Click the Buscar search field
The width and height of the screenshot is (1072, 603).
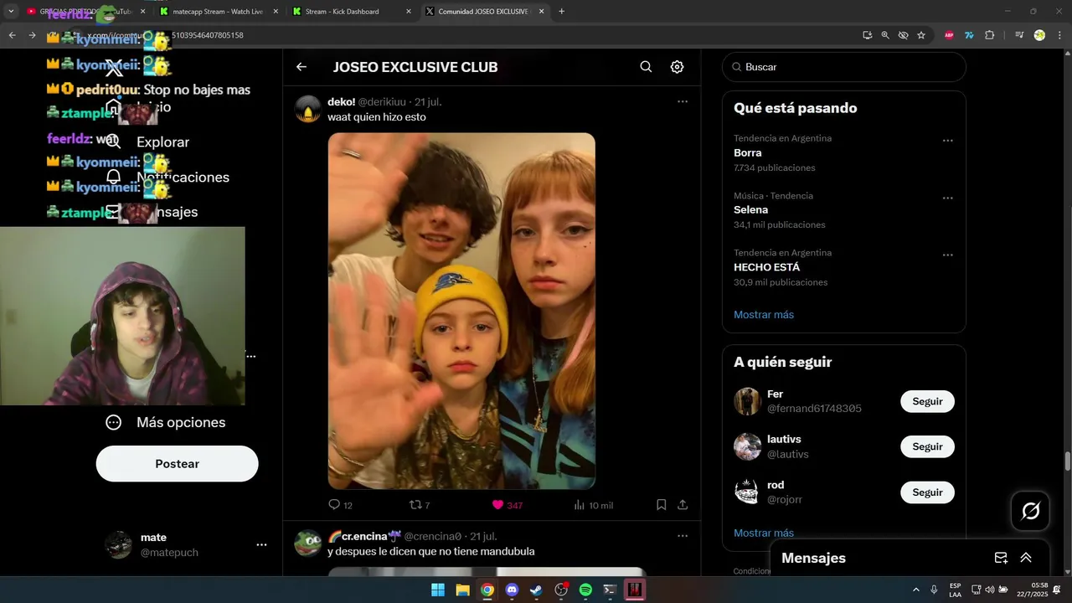(x=844, y=67)
